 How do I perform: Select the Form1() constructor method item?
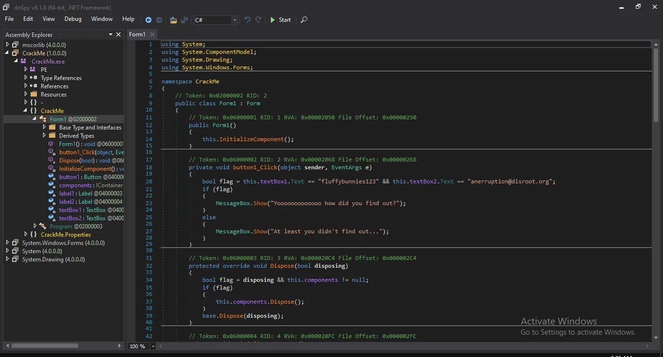click(91, 144)
